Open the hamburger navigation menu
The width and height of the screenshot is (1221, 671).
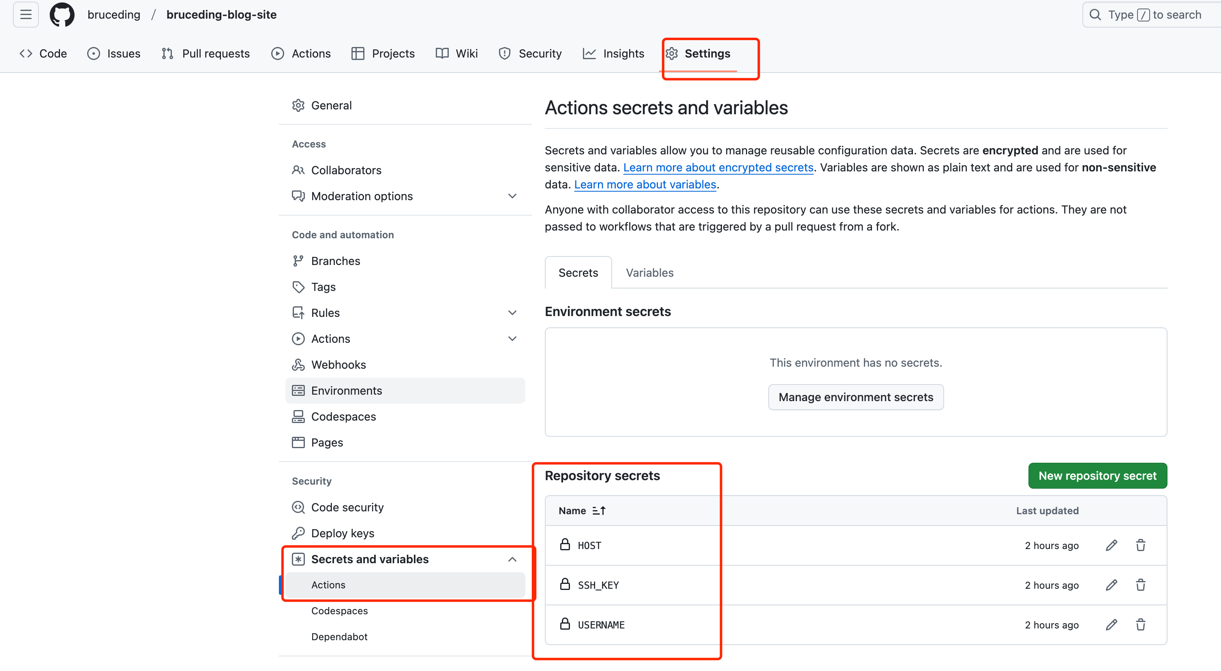(x=26, y=15)
